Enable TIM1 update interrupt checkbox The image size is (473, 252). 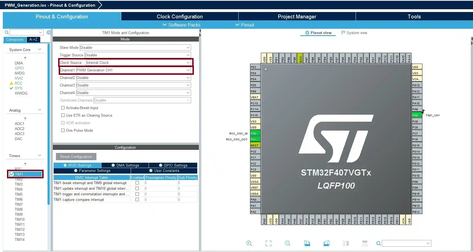[x=137, y=188]
